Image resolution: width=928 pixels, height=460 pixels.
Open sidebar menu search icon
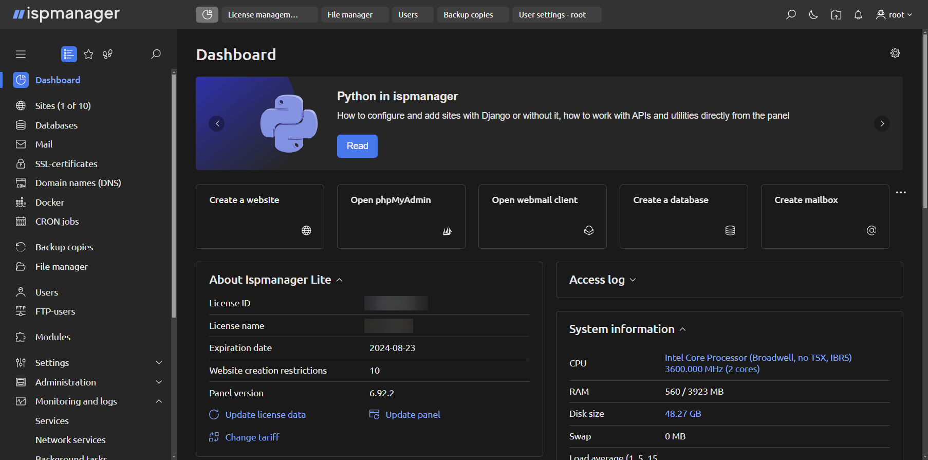point(156,54)
